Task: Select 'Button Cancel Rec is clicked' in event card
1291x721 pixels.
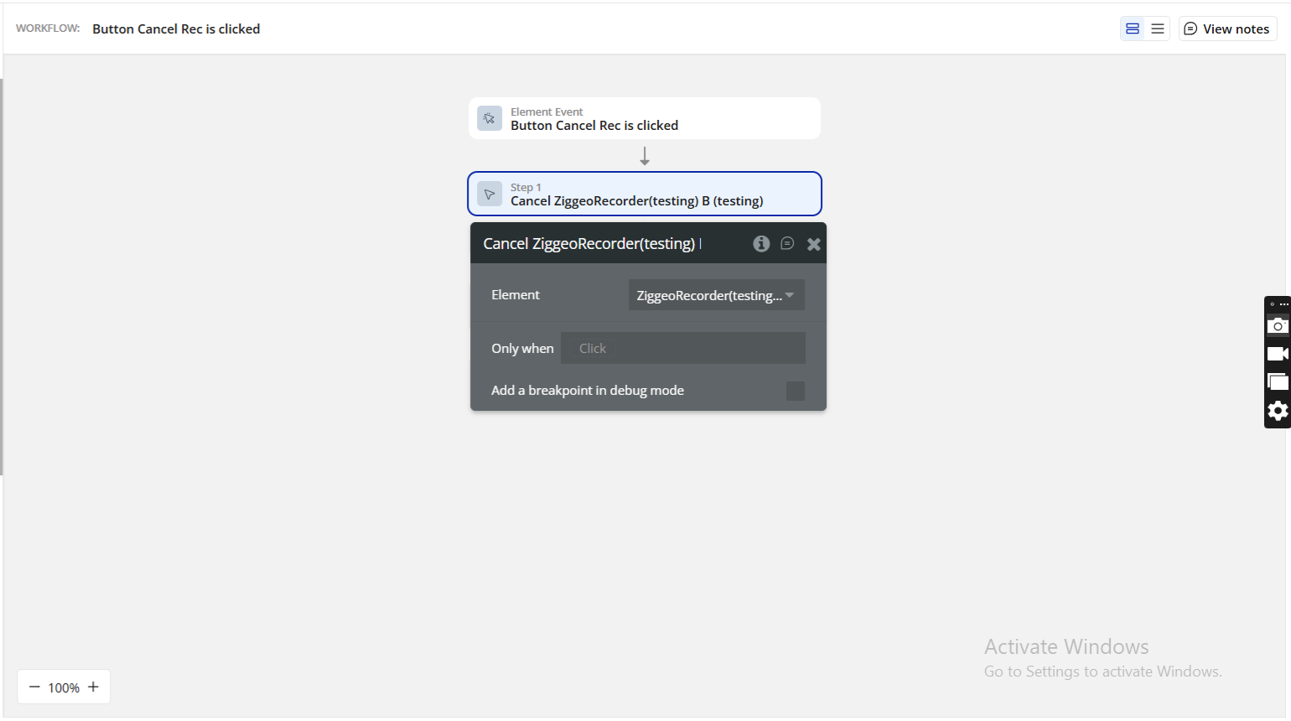Action: pyautogui.click(x=594, y=126)
